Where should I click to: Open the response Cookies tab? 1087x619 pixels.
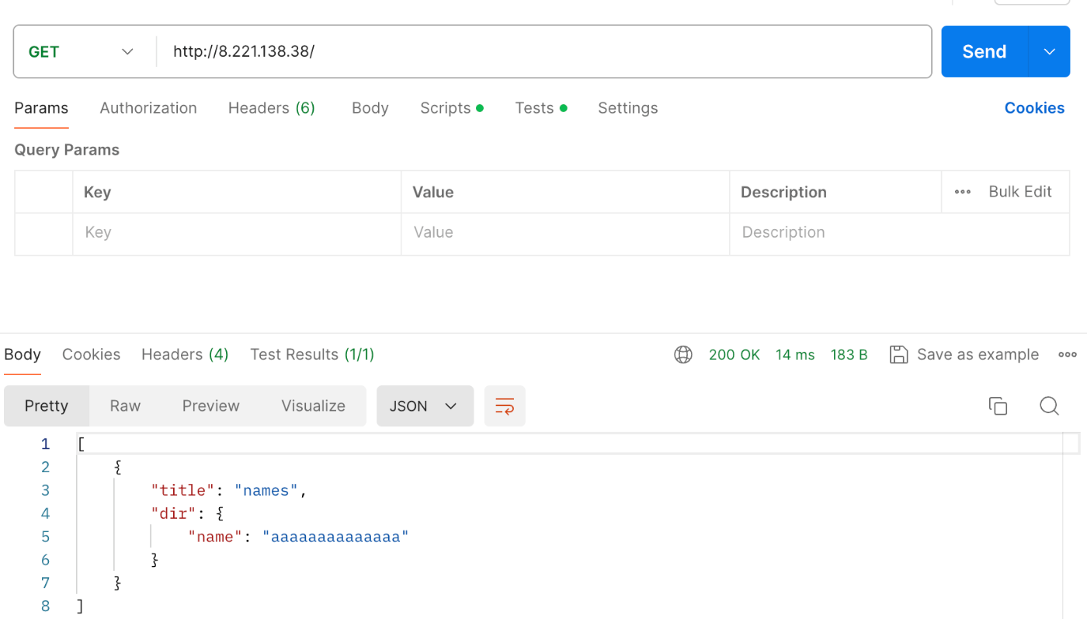[91, 354]
